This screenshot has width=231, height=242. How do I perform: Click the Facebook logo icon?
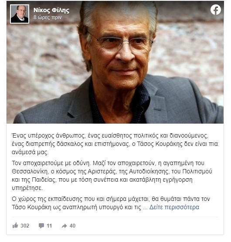point(216,10)
